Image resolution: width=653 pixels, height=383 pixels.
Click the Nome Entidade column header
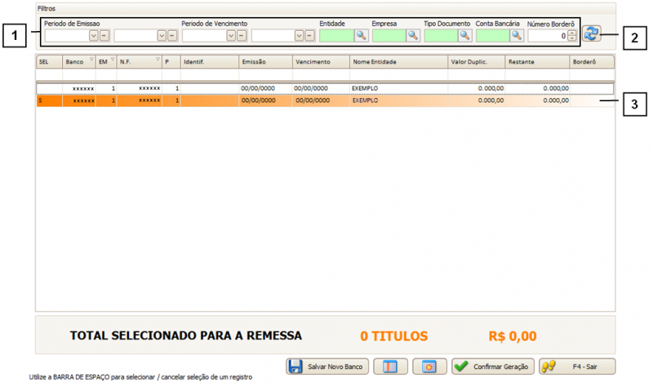398,62
